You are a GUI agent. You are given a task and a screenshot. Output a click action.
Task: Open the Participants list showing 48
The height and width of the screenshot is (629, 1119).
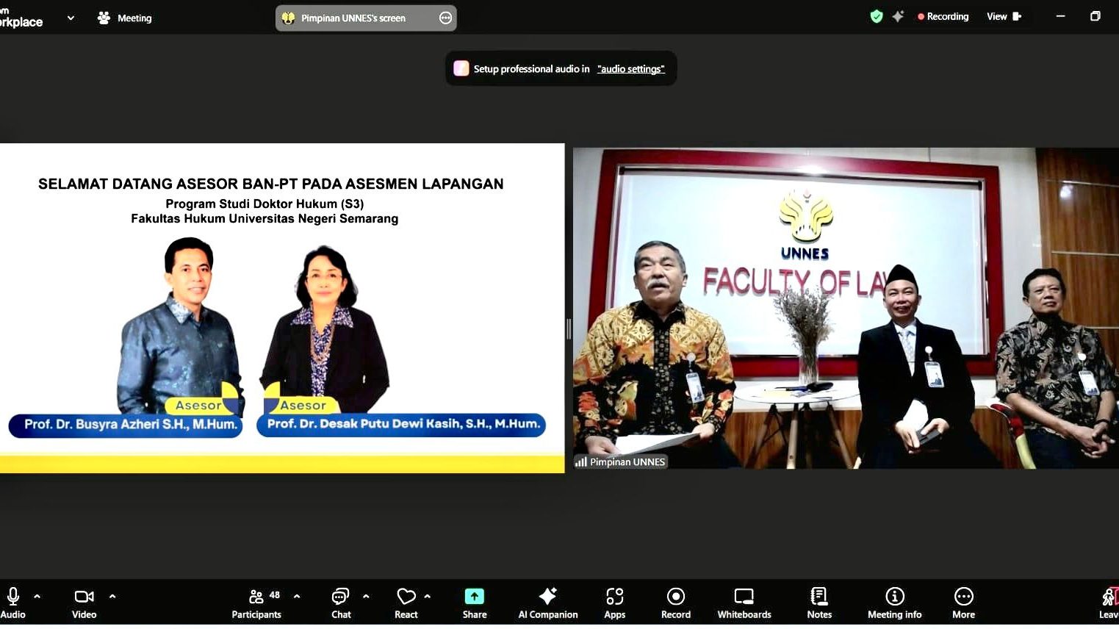coord(256,602)
